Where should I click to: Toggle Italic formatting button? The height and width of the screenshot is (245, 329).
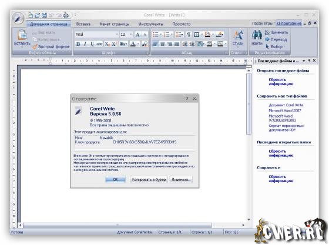click(x=85, y=44)
